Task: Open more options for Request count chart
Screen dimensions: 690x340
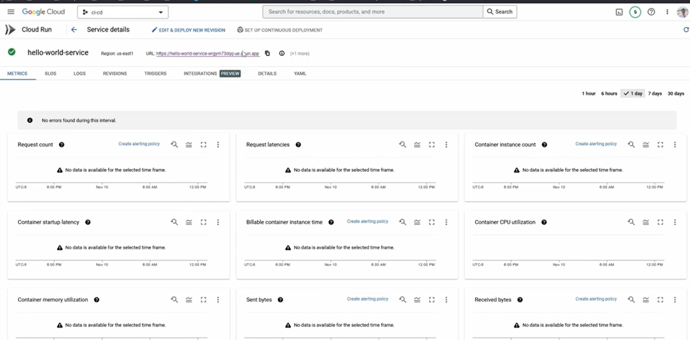Action: 218,144
